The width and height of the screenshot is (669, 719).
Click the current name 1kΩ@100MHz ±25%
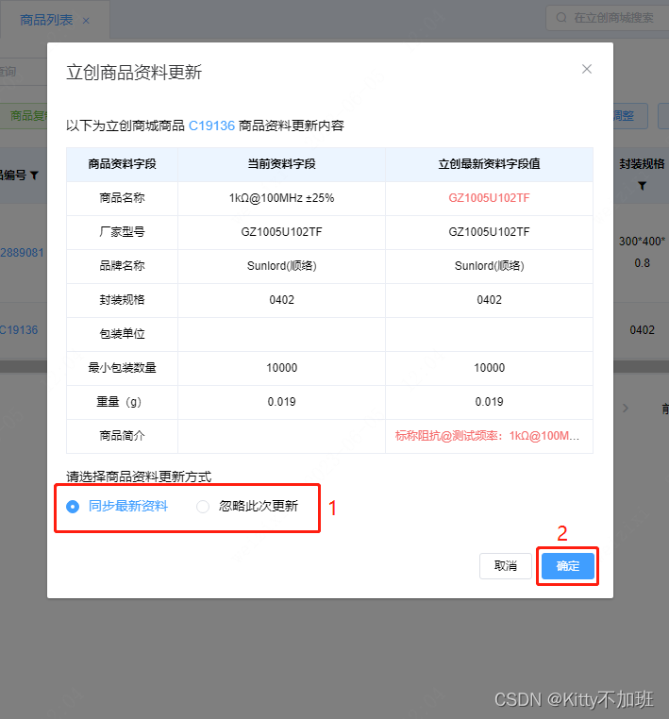(x=281, y=198)
